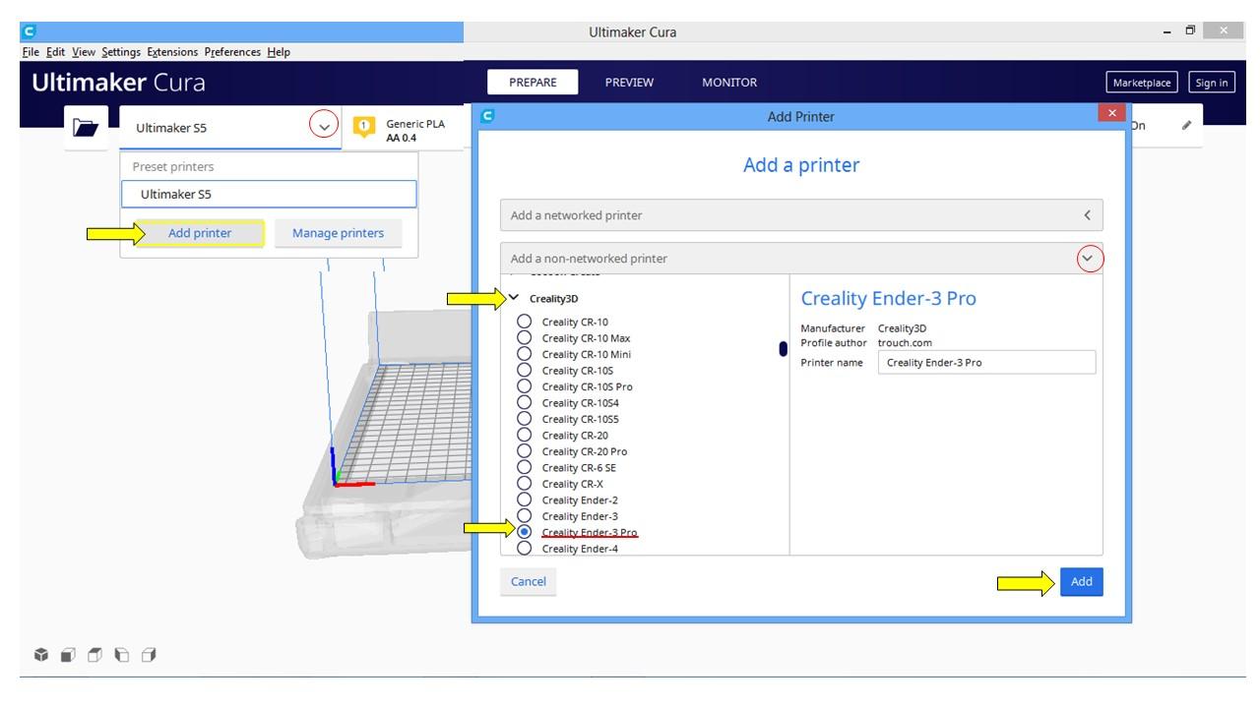Switch to the top view cube icon
Viewport: 1260px width, 708px height.
94,655
